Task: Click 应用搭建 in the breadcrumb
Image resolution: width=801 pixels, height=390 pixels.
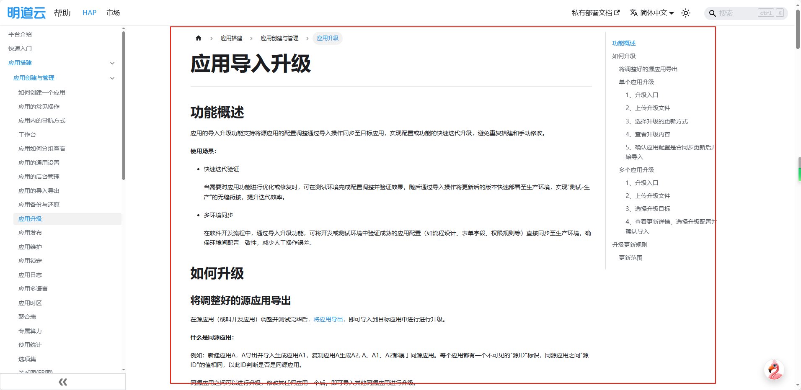Action: [x=231, y=38]
